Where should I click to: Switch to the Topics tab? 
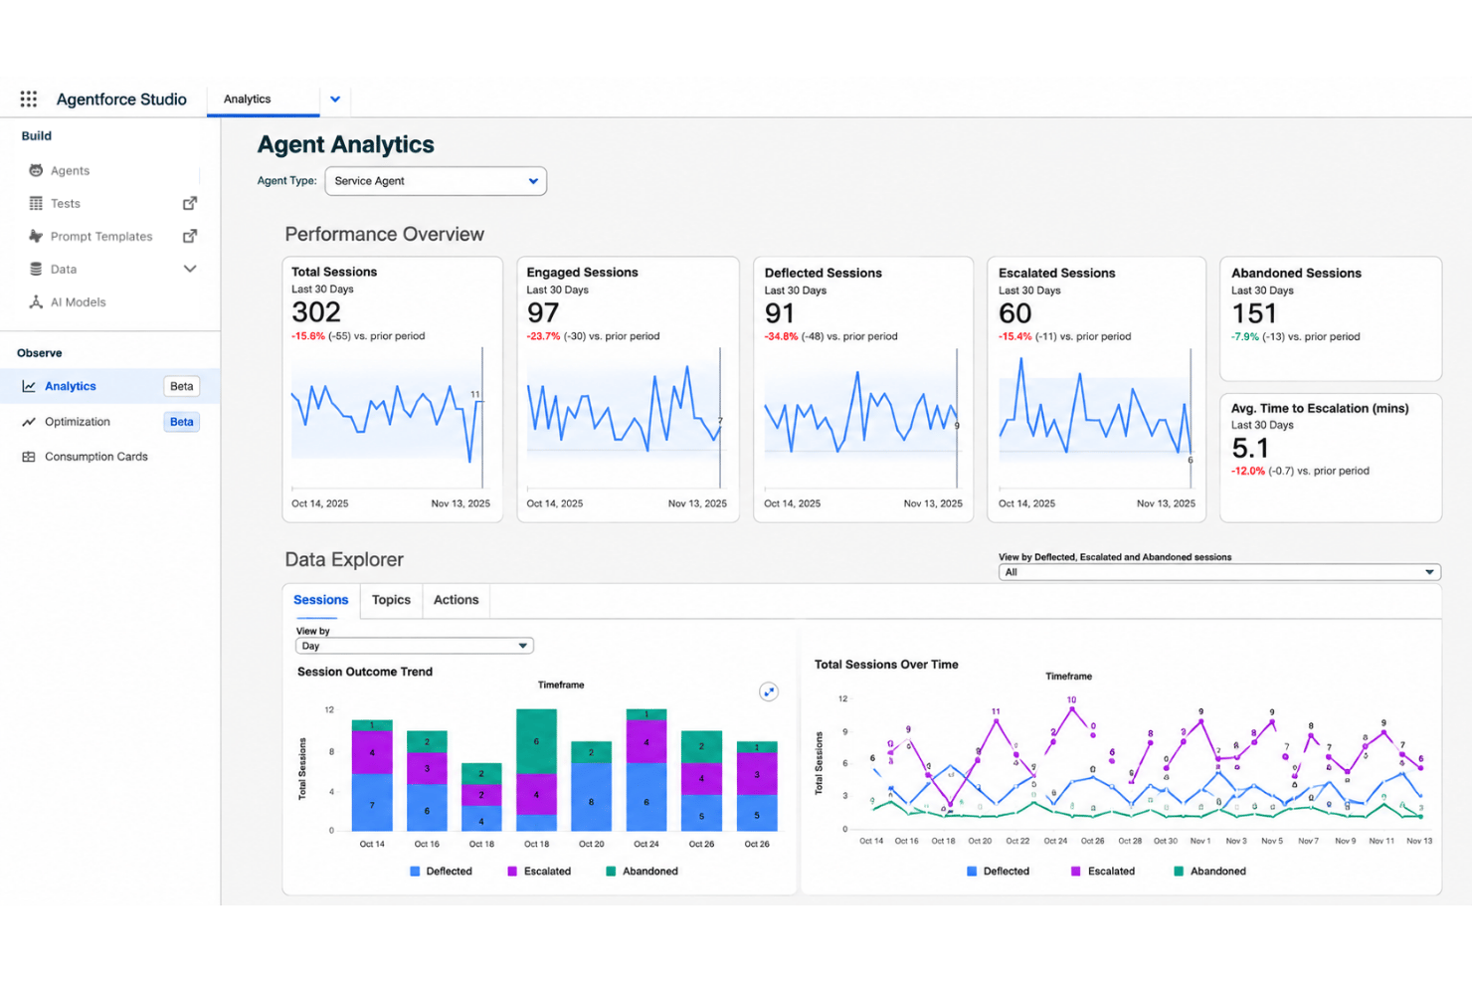tap(391, 600)
